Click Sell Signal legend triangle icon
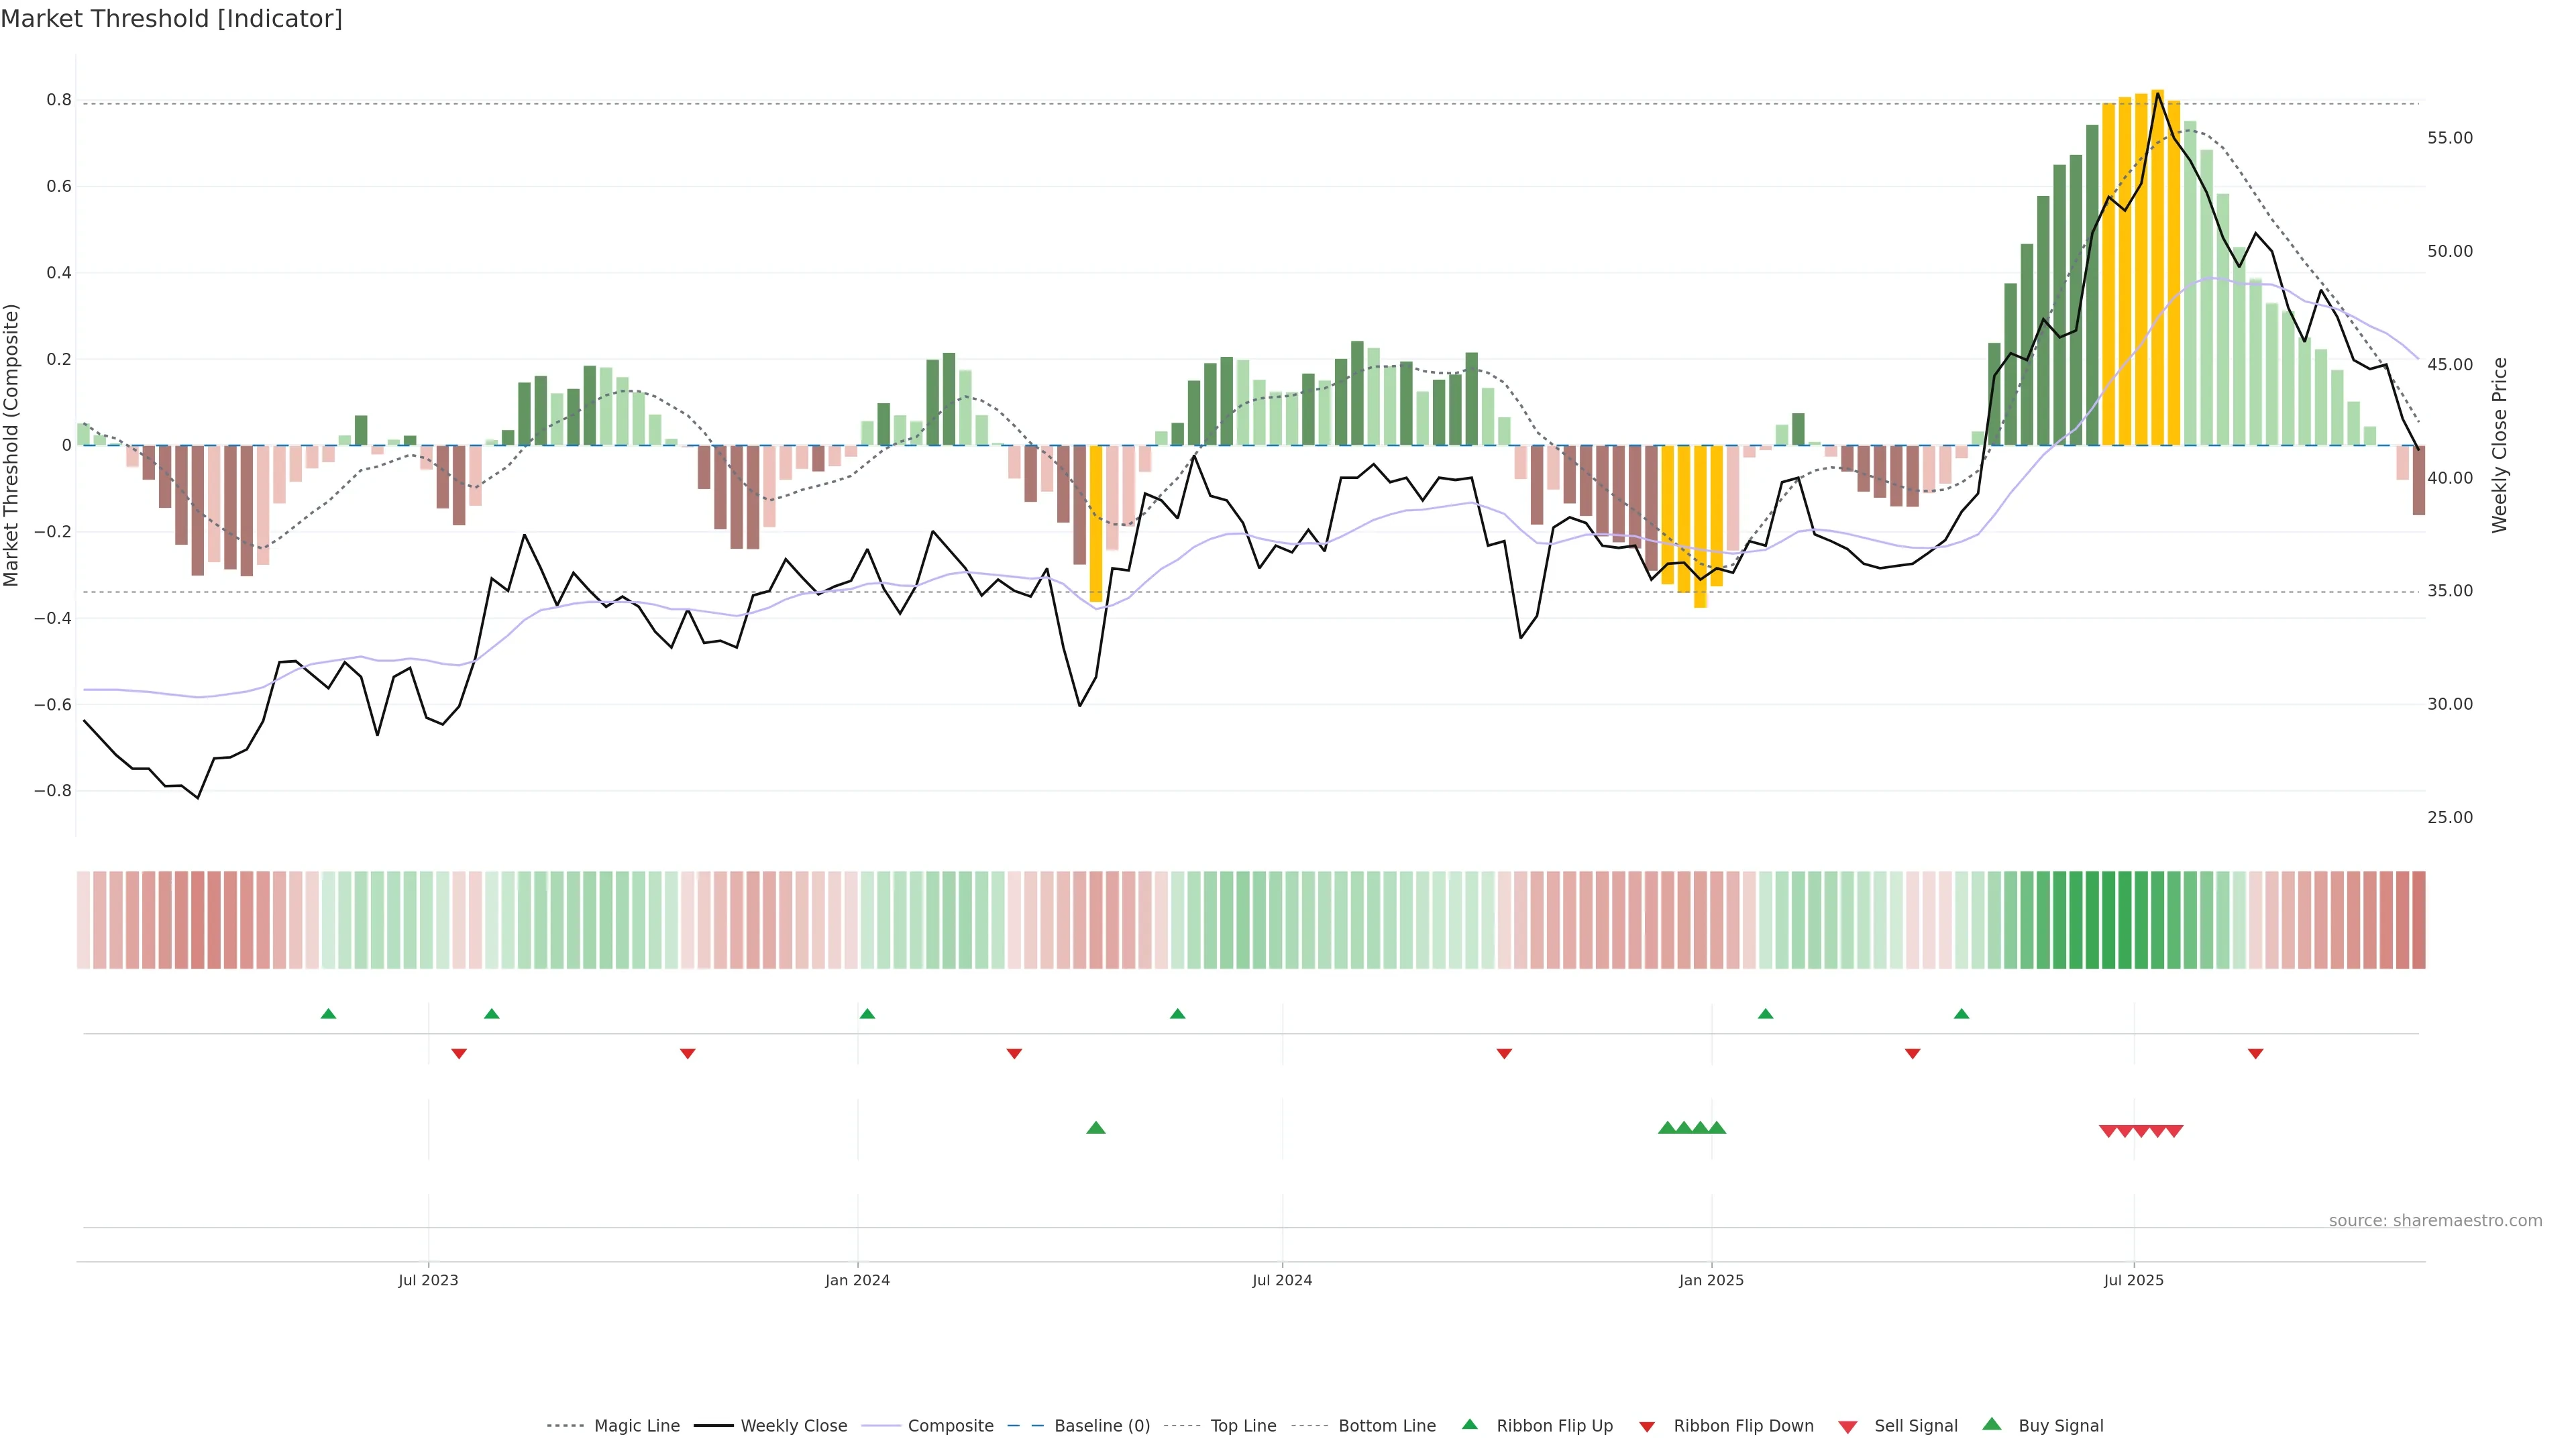The width and height of the screenshot is (2576, 1449). coord(1848,1427)
